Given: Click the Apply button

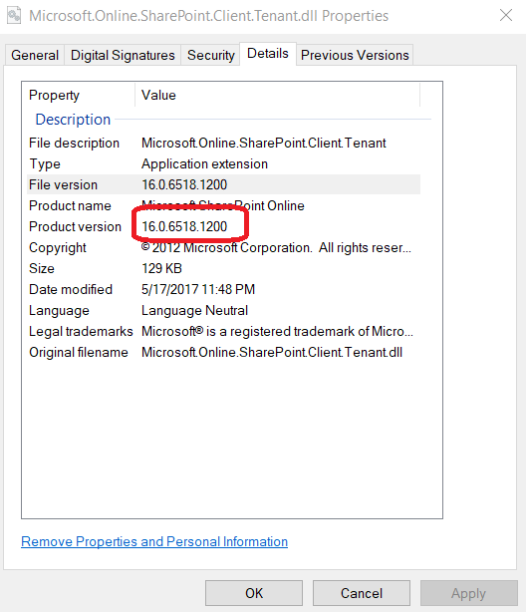Looking at the screenshot, I should pos(468,593).
